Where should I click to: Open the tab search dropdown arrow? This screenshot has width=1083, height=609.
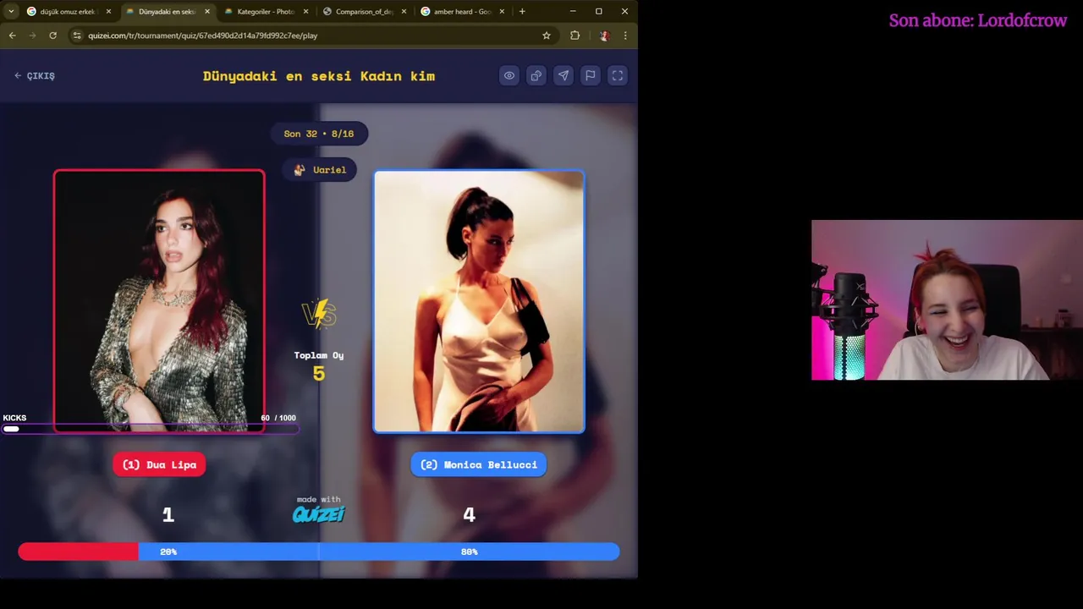pos(10,12)
